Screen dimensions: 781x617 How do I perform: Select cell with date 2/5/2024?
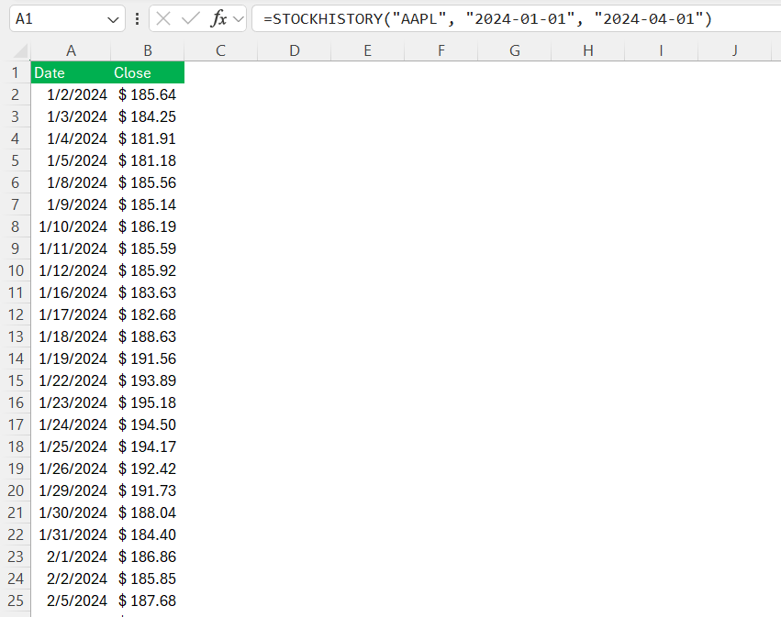coord(71,600)
